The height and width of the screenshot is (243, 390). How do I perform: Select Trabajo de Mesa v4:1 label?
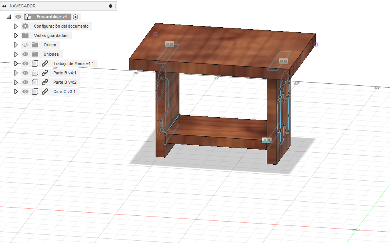73,63
